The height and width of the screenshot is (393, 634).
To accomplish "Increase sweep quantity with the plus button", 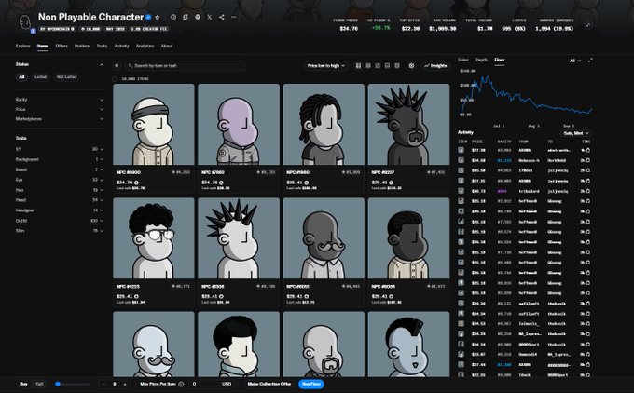I will pyautogui.click(x=125, y=384).
